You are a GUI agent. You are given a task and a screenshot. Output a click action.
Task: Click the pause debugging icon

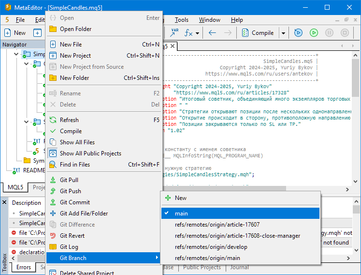pyautogui.click(x=329, y=33)
